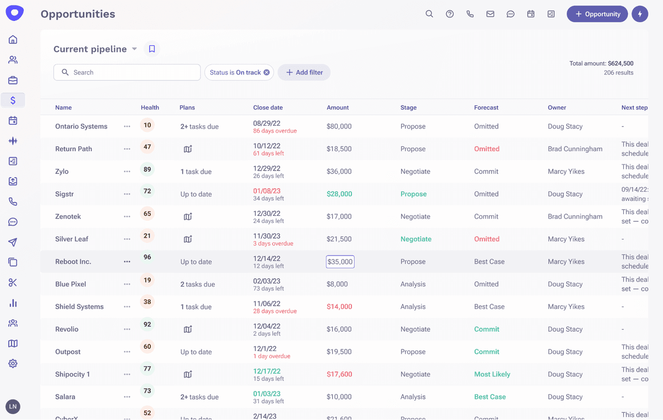The image size is (663, 420).
Task: Click the + Opportunity button
Action: pyautogui.click(x=597, y=14)
